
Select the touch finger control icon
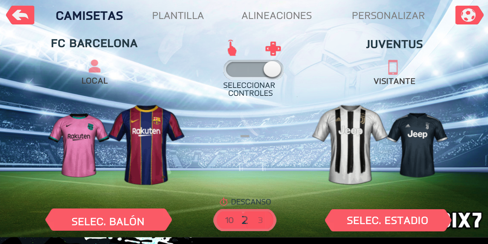coord(232,48)
